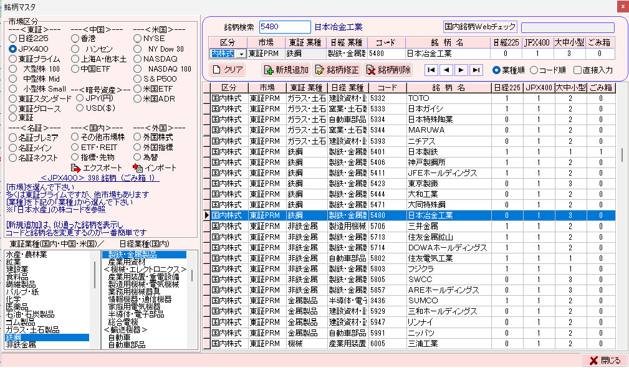The width and height of the screenshot is (629, 368).
Task: Click the コード column header in the stock grid
Action: 387,88
